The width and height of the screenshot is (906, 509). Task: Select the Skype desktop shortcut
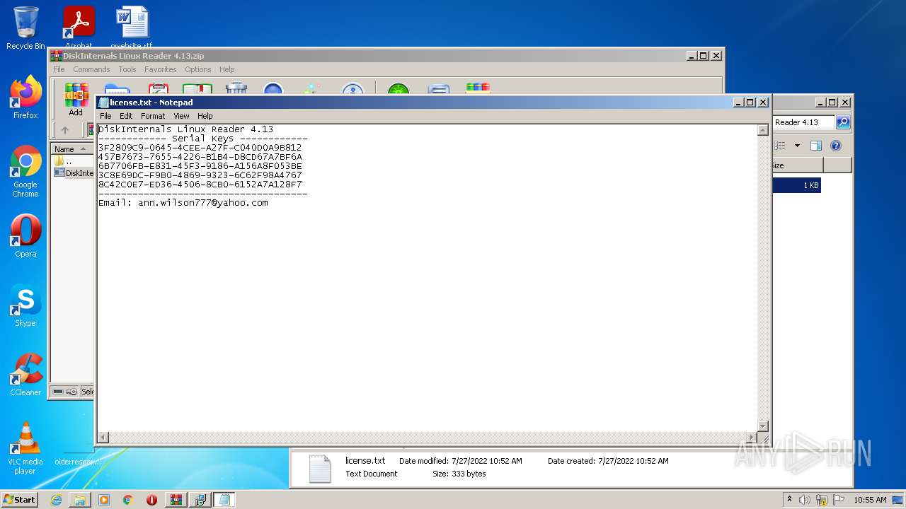(x=25, y=305)
